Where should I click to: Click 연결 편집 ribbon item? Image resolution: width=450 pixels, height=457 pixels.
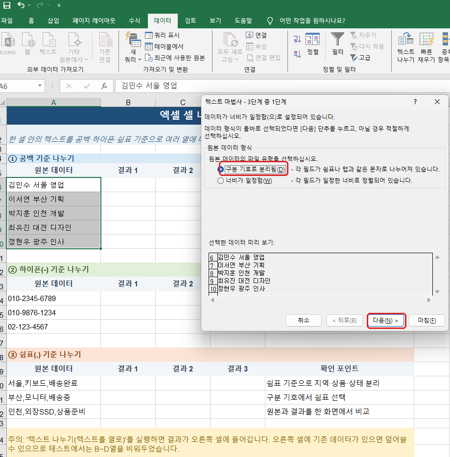point(263,58)
